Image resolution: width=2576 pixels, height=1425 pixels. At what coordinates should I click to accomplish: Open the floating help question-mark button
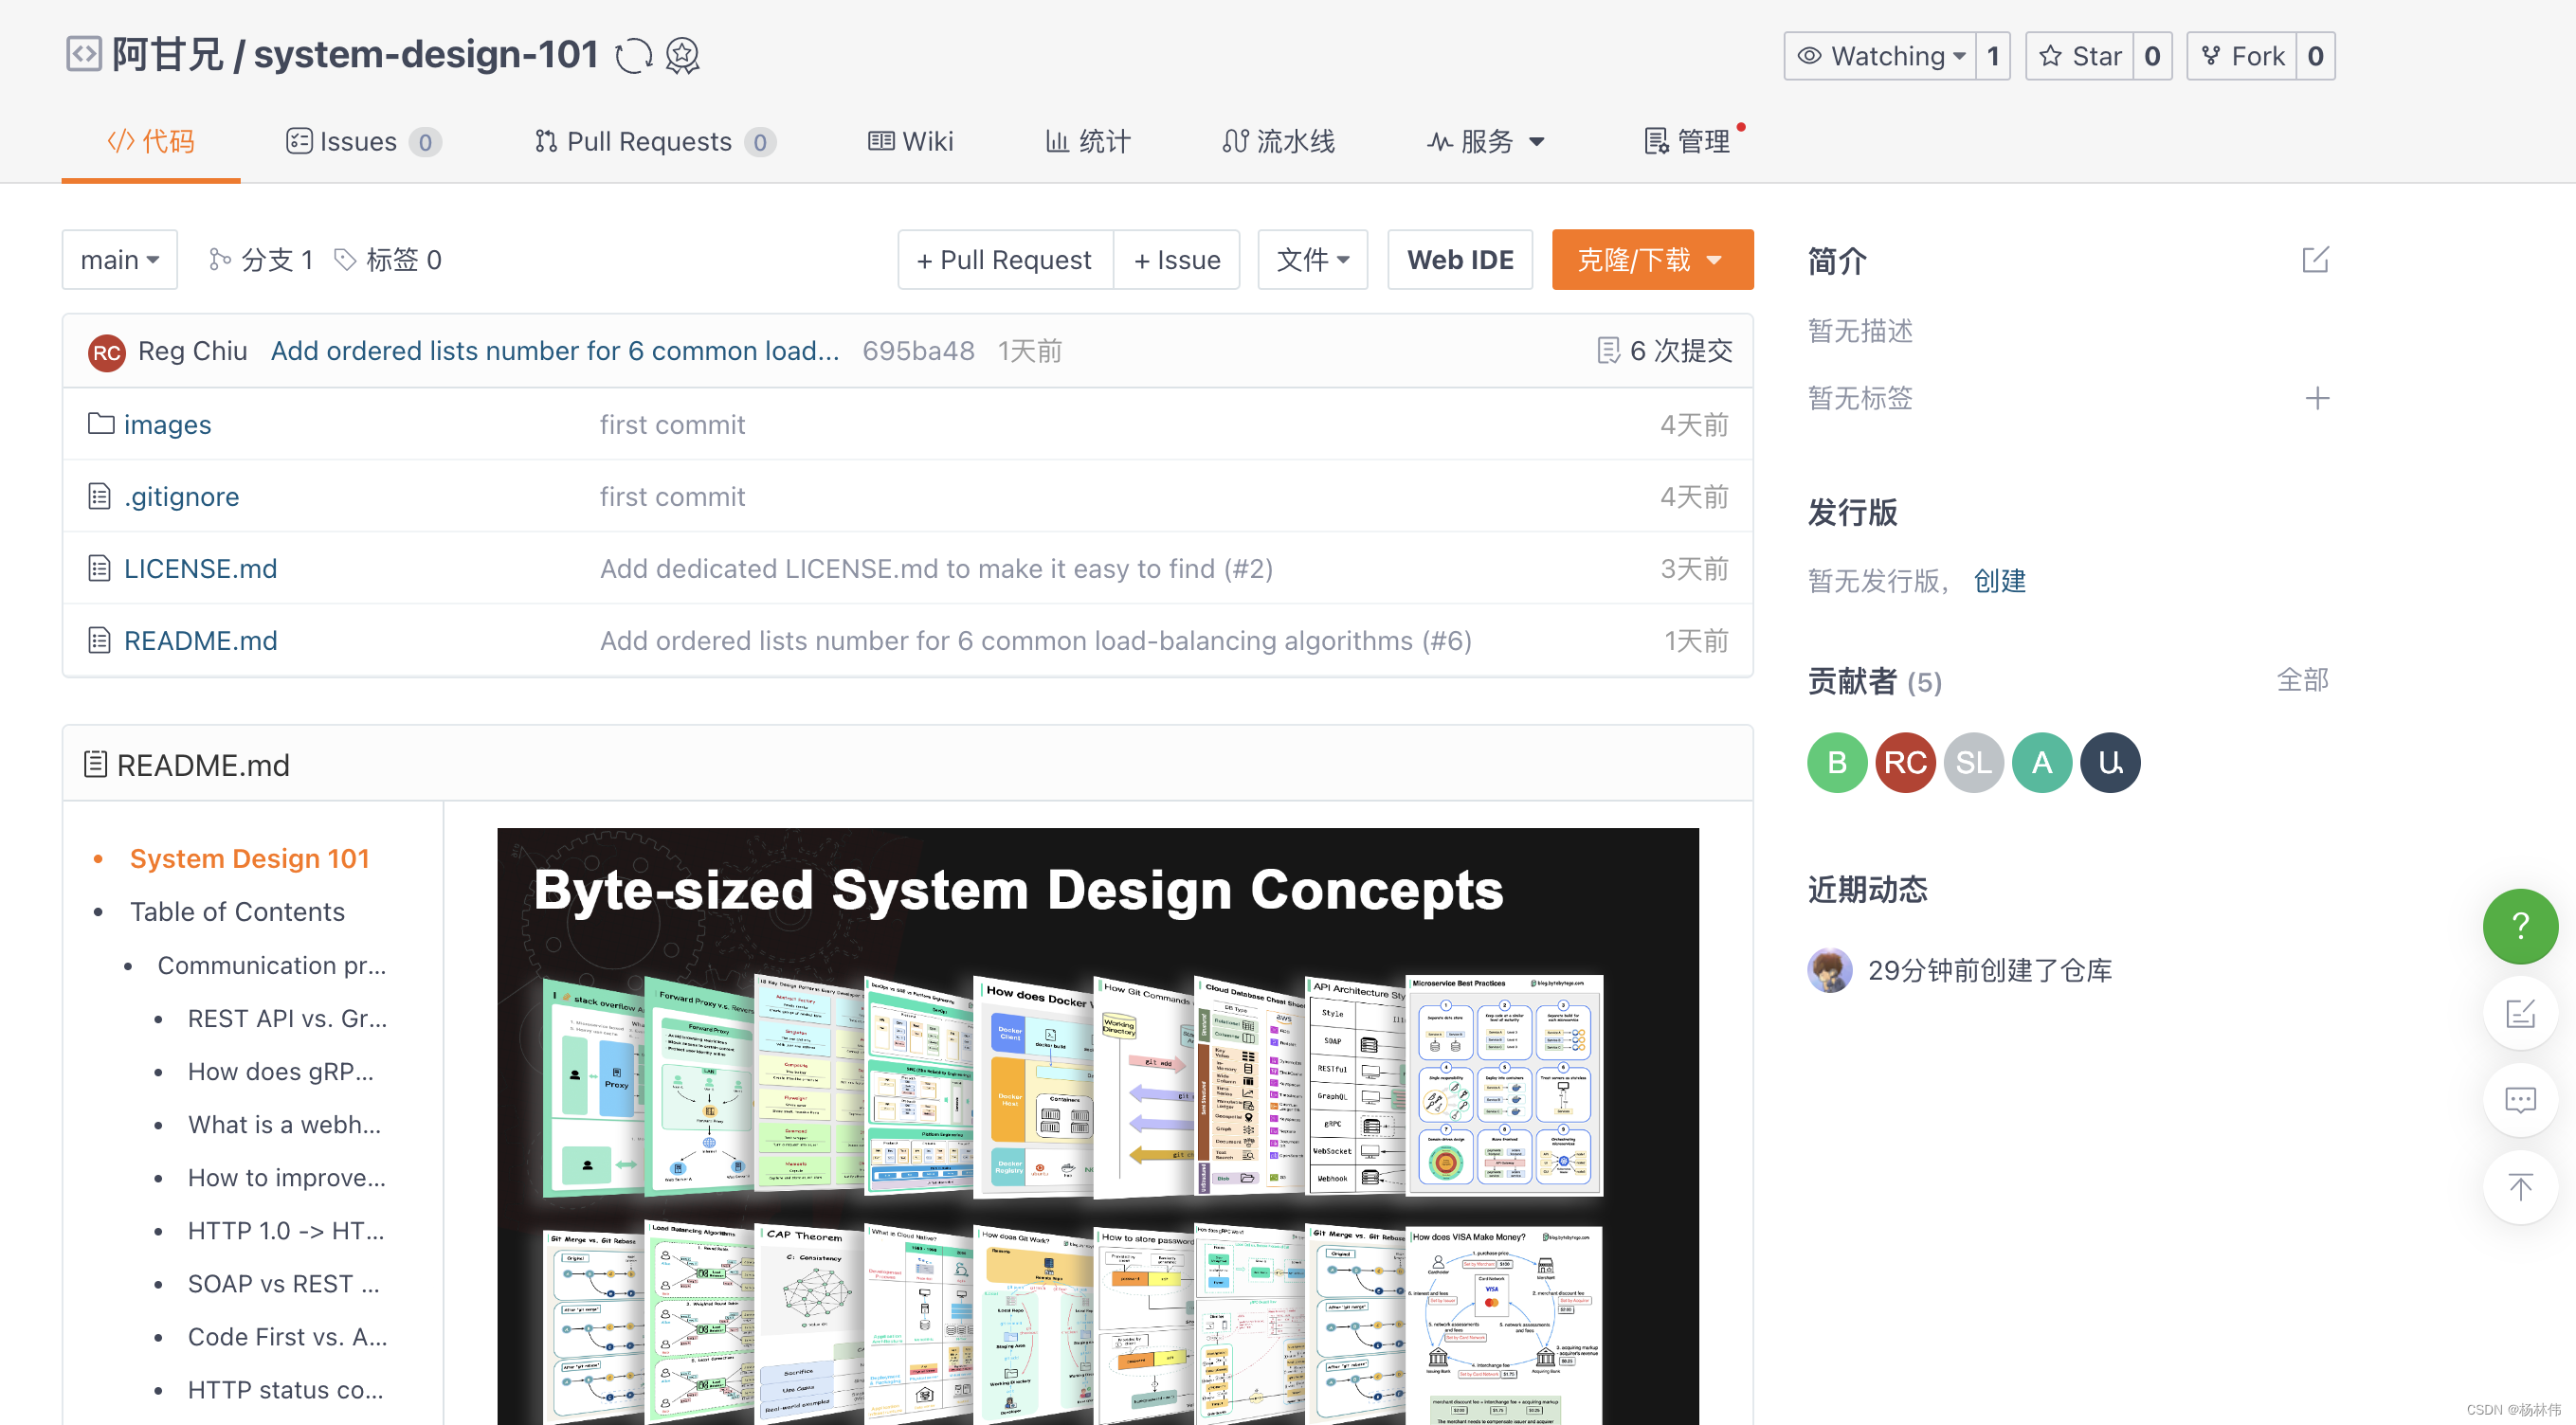(2521, 925)
